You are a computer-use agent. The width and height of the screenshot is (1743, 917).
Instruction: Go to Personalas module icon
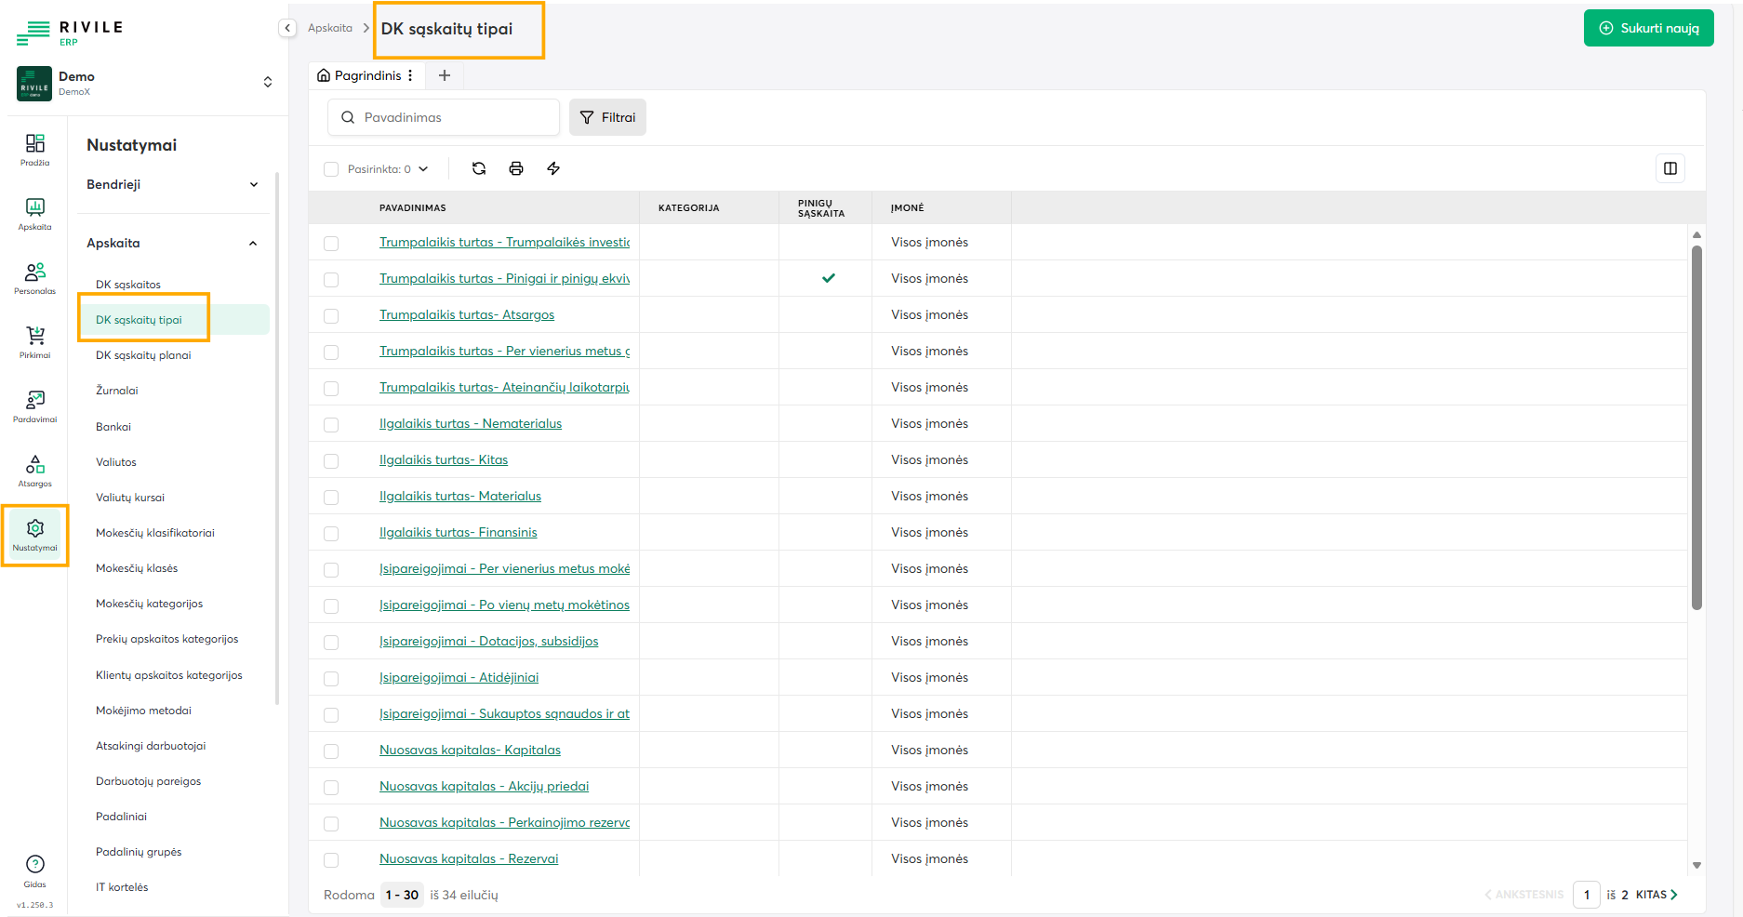point(35,277)
